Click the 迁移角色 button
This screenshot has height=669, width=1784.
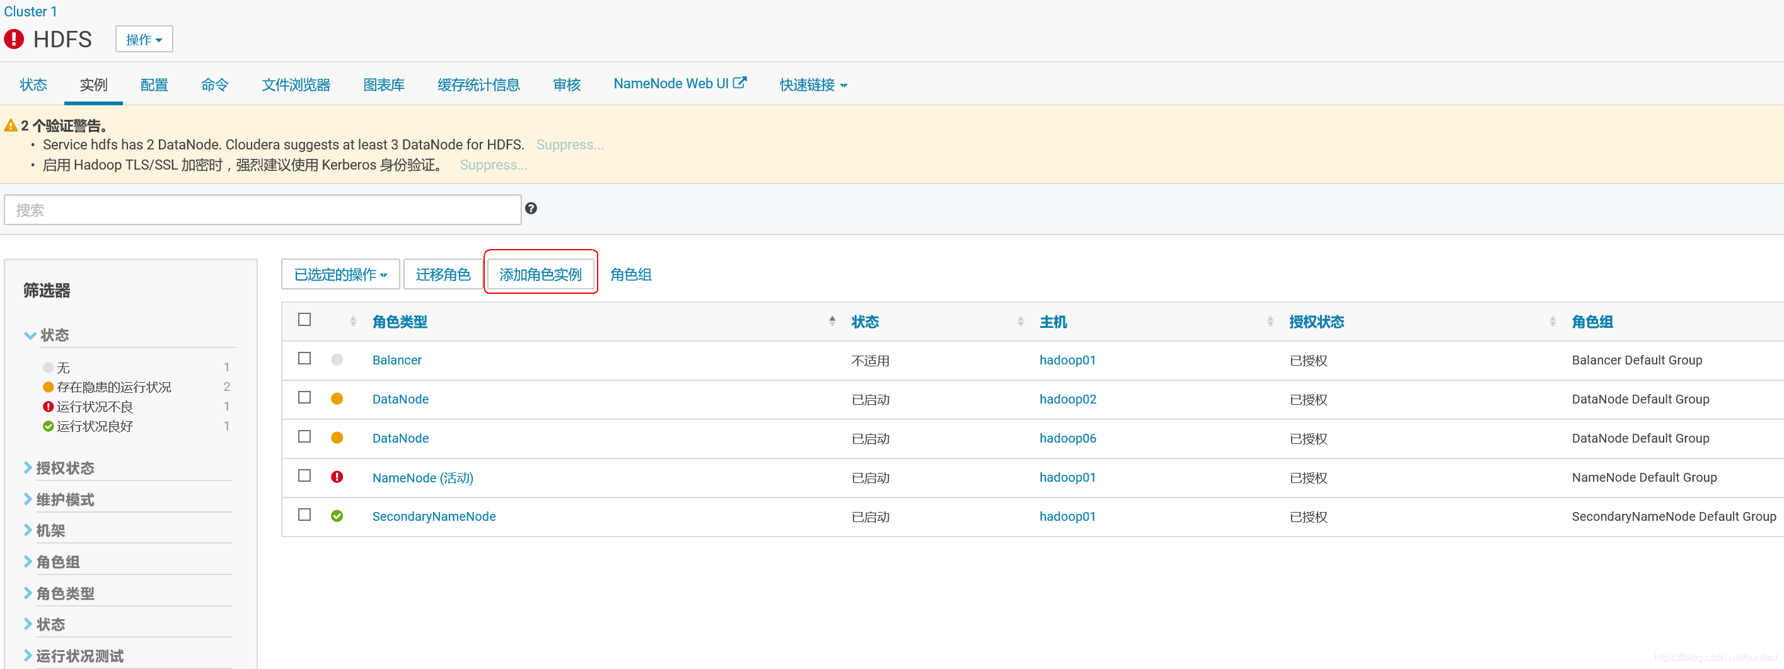(x=443, y=274)
